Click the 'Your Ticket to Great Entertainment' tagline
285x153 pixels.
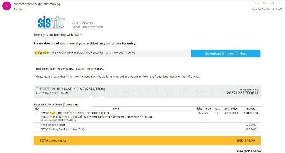[x=87, y=25]
